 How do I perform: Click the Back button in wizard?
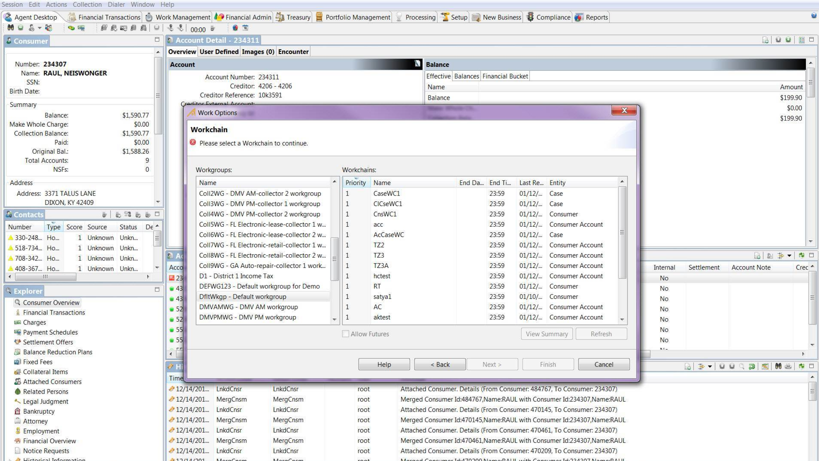(x=440, y=364)
